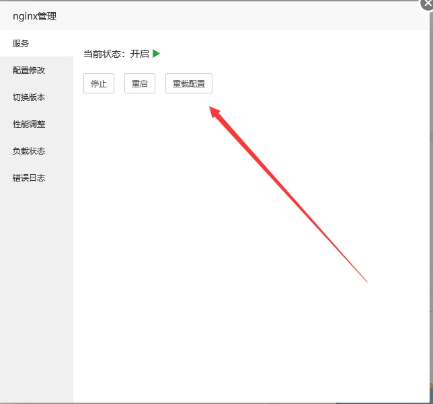433x404 pixels.
Task: Click the 重启 button
Action: (x=140, y=84)
